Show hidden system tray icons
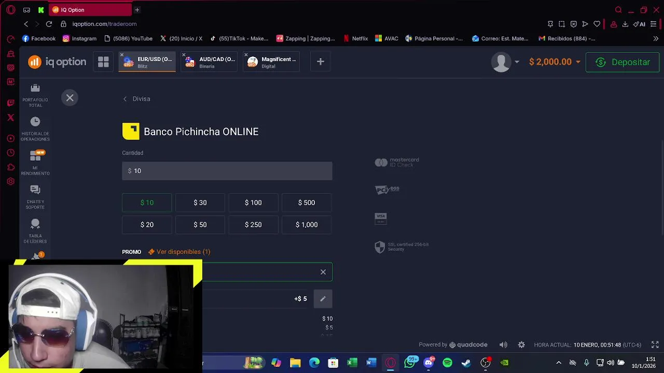The image size is (664, 373). click(559, 363)
